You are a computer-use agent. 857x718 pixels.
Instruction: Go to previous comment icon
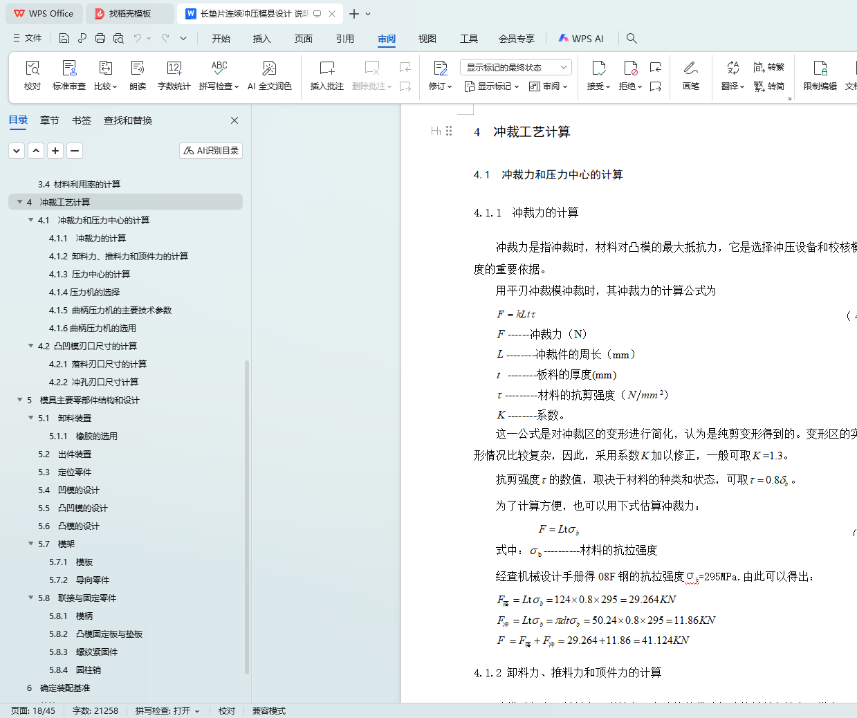[x=405, y=67]
